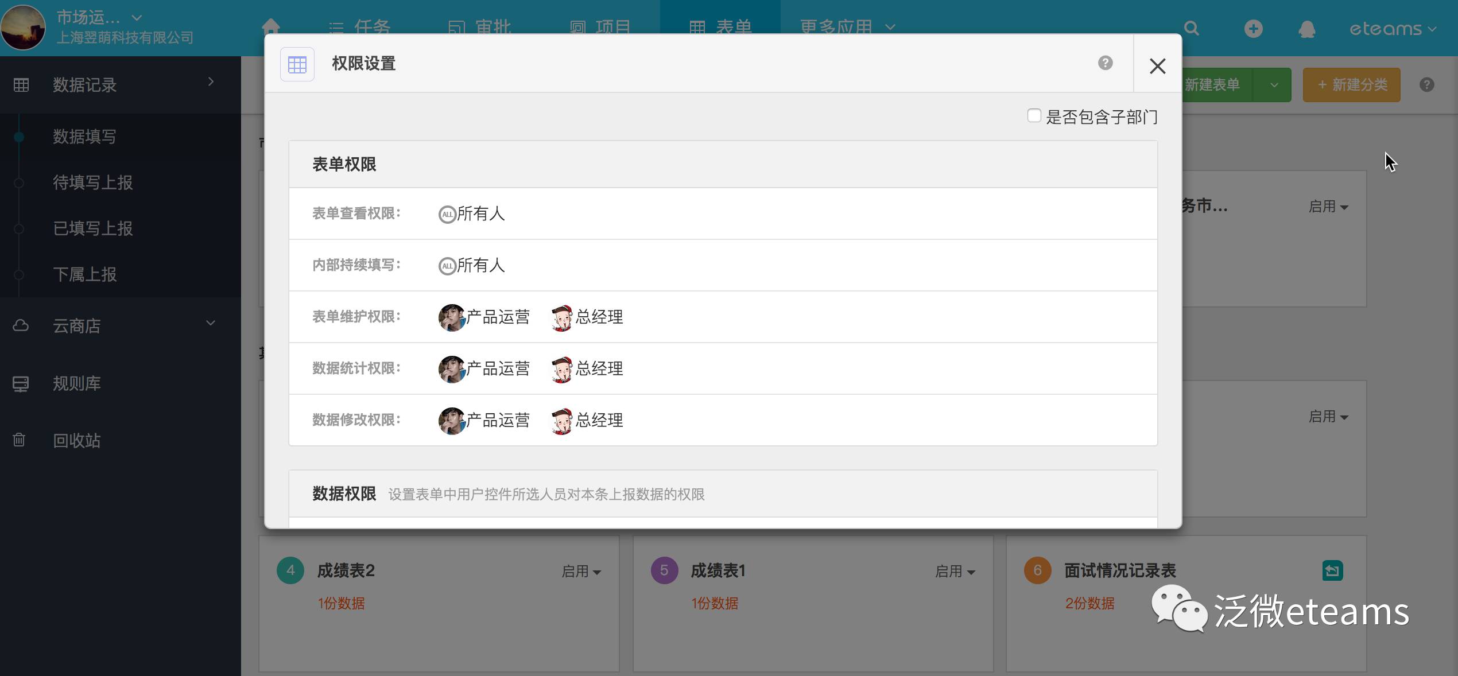This screenshot has width=1458, height=676.
Task: Click the home icon in top navigation
Action: point(271,26)
